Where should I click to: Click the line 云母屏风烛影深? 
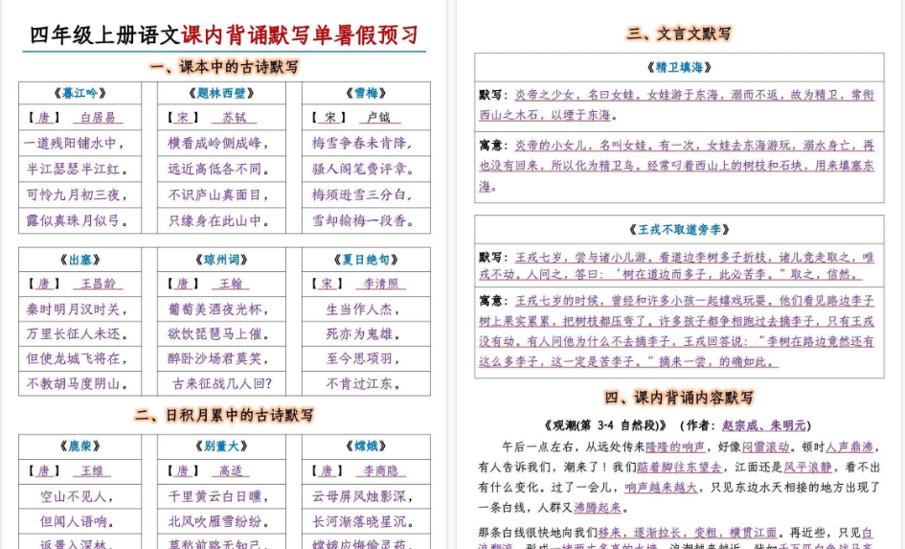(363, 496)
